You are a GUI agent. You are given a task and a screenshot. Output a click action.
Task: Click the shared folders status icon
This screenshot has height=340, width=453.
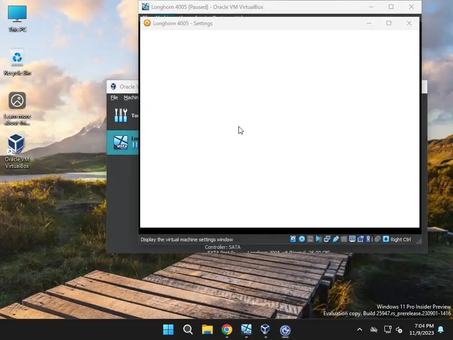pos(344,239)
